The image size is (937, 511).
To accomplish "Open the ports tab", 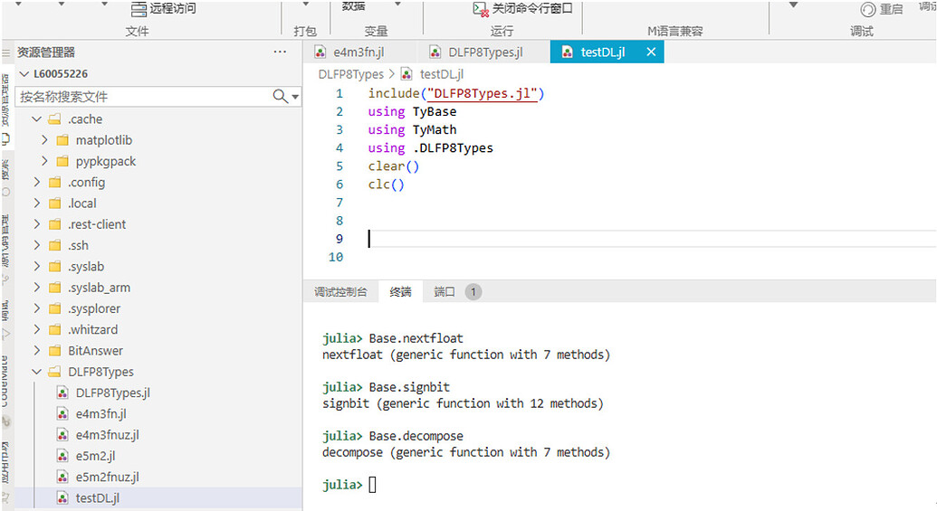I will [444, 292].
